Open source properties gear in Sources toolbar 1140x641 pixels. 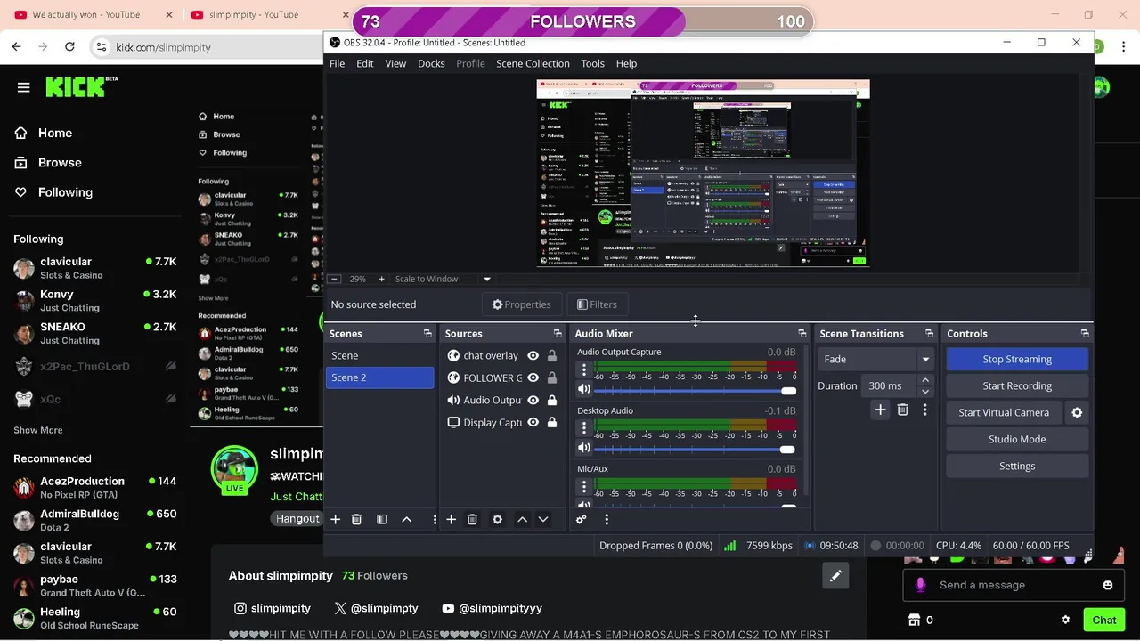[x=497, y=519]
